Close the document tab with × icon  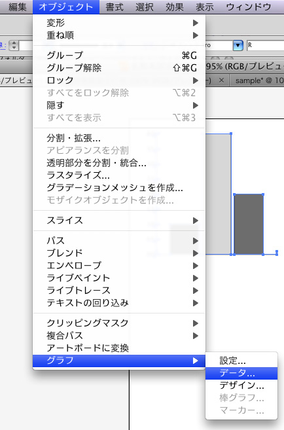click(221, 81)
